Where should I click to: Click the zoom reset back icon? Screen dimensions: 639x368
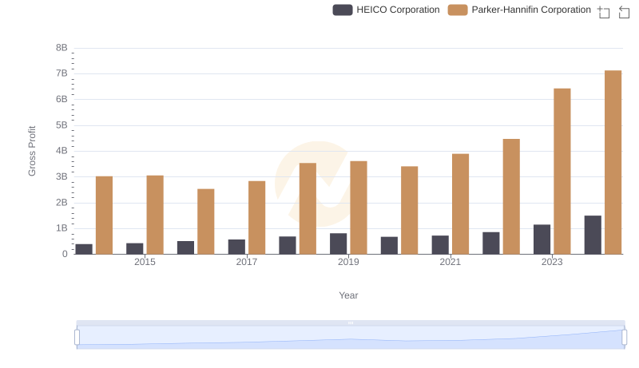coord(624,12)
